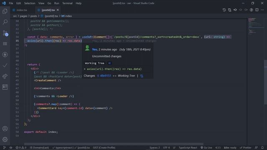The image size is (267, 150).
Task: Open Source Control view
Action: [5, 33]
